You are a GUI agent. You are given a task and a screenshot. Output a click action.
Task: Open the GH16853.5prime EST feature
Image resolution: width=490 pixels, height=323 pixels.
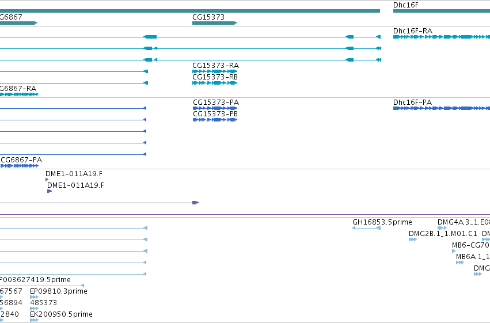tap(366, 228)
